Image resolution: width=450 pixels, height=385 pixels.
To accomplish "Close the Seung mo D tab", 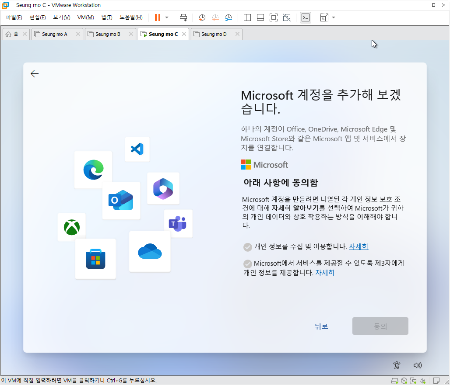I will [237, 34].
